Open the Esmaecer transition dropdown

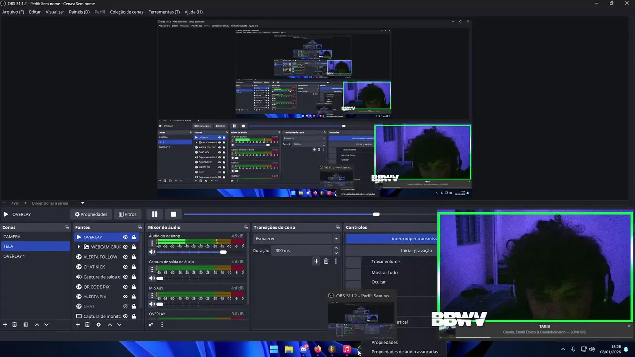pos(296,238)
